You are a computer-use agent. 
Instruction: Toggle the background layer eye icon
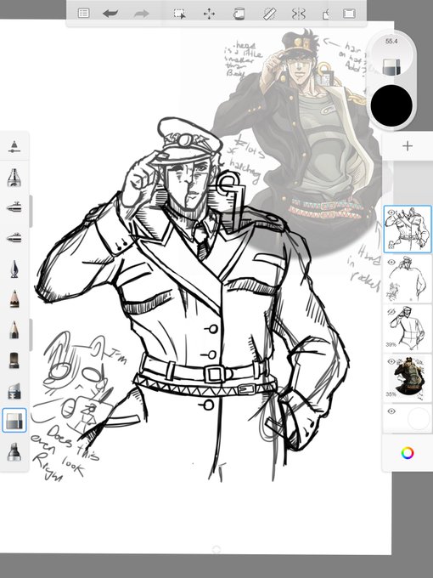tap(391, 411)
